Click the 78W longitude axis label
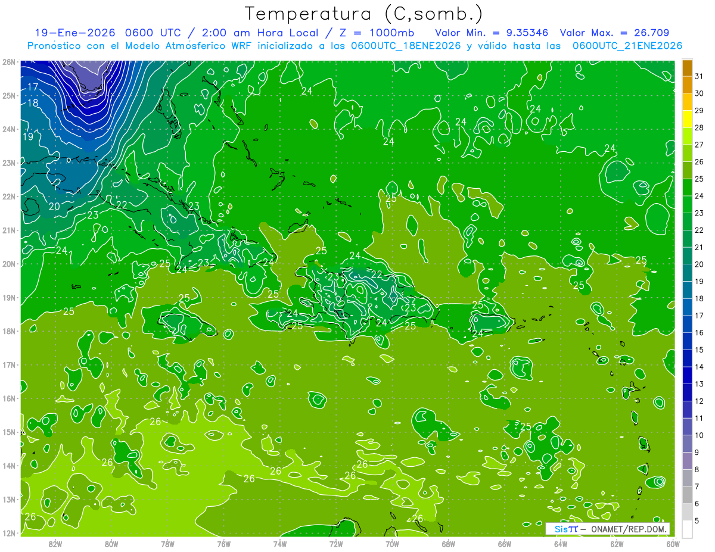 pyautogui.click(x=167, y=544)
